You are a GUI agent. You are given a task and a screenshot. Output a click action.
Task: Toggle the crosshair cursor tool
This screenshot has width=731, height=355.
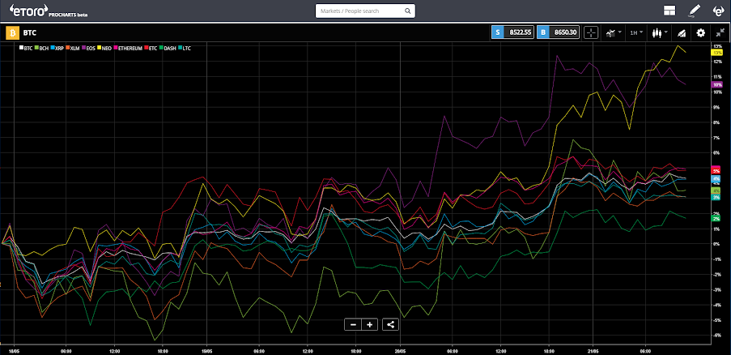pyautogui.click(x=591, y=32)
